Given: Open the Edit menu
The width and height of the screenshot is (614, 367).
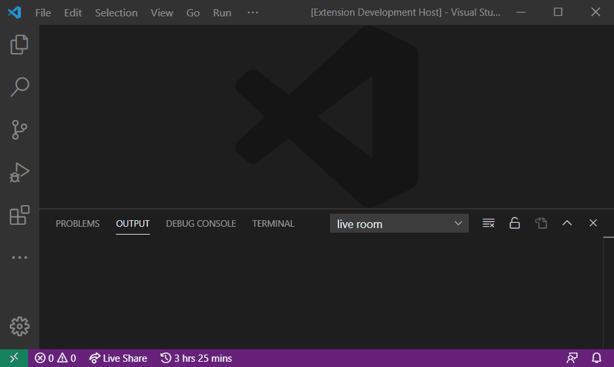Looking at the screenshot, I should coord(73,12).
